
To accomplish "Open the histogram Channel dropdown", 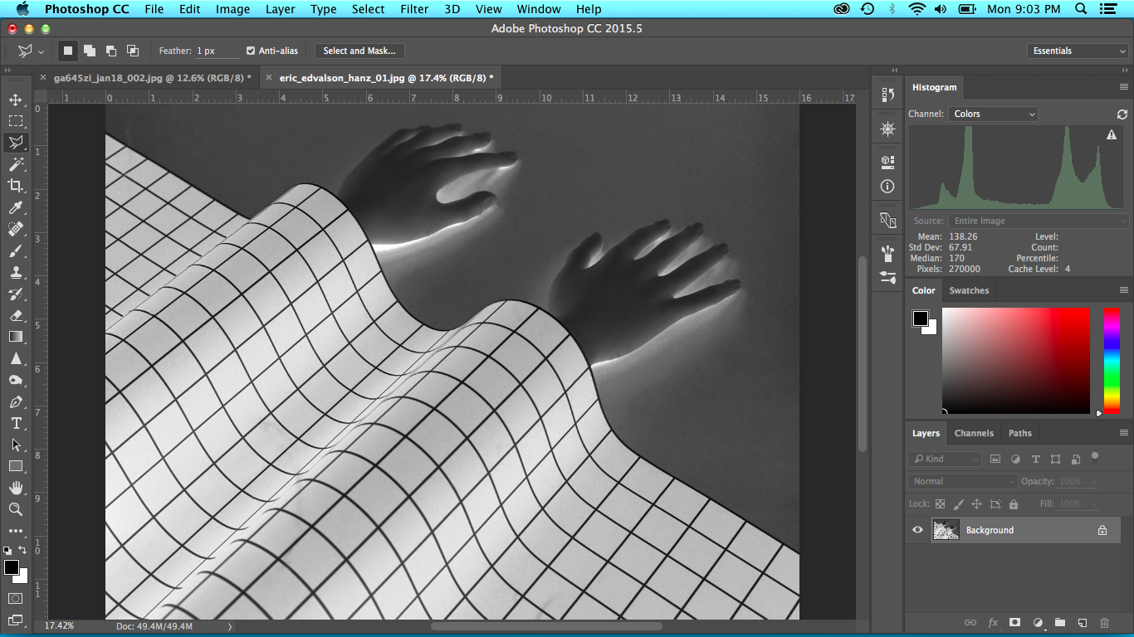I will click(x=994, y=114).
